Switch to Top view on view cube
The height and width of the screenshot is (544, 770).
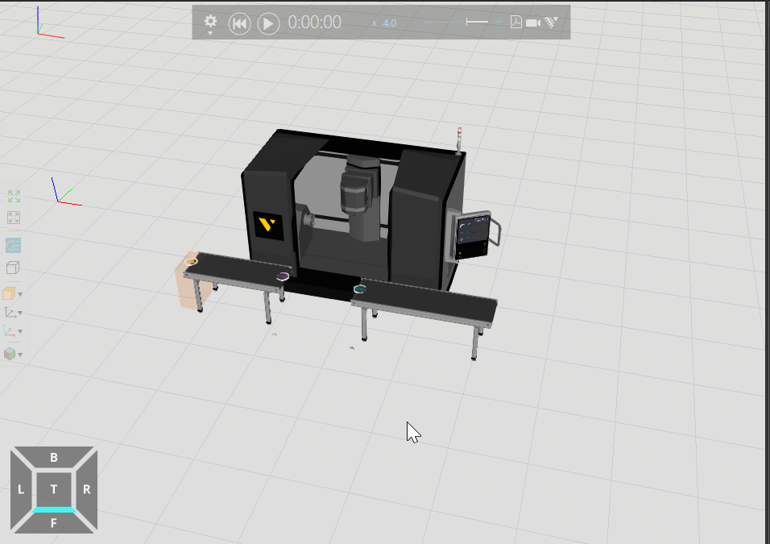click(x=54, y=489)
